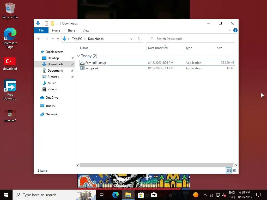Image resolution: width=267 pixels, height=200 pixels.
Task: Open the Help question mark icon
Action: [235, 30]
